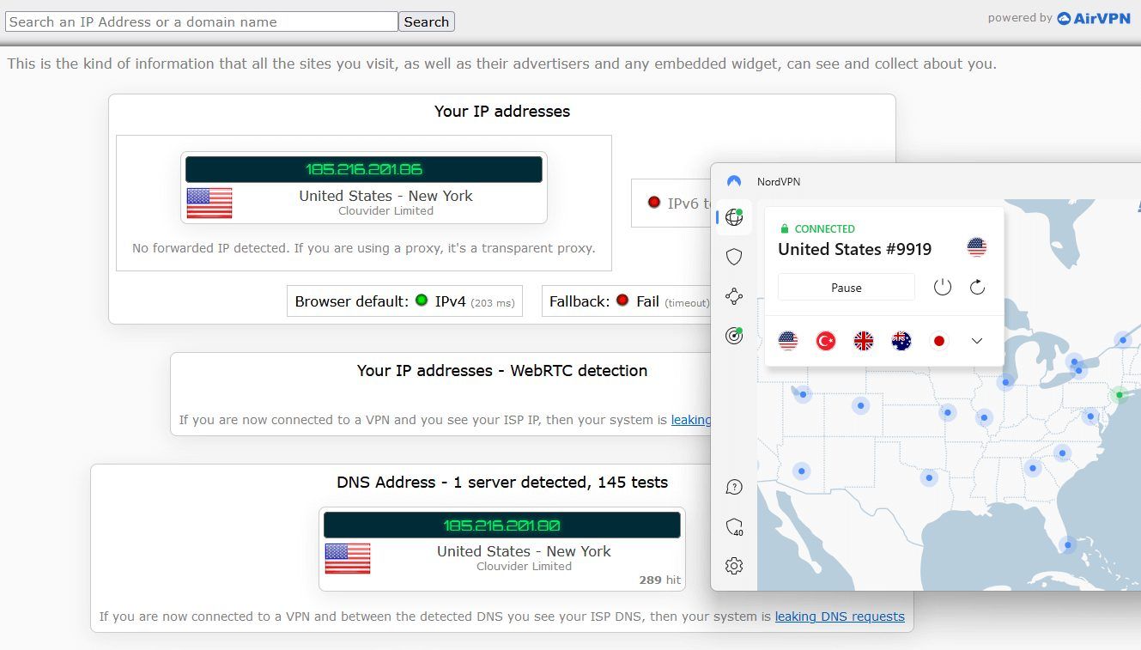This screenshot has width=1141, height=650.
Task: Select the Turkey quick connect flag
Action: point(826,341)
